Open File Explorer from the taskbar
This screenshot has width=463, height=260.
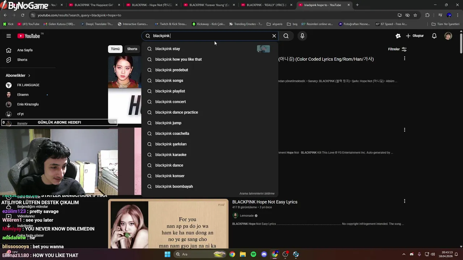[x=243, y=254]
